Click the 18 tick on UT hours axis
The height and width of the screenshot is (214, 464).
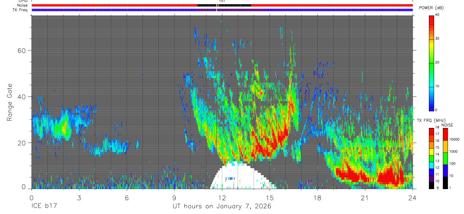pos(317,197)
